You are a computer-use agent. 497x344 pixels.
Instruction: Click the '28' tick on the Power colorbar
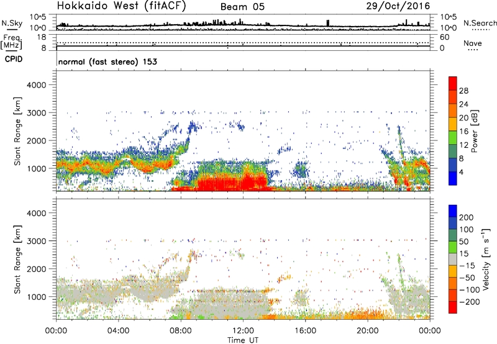coord(463,91)
